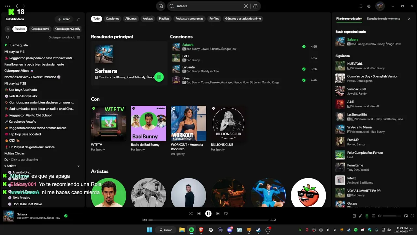Filter results by Podcasts y programas
Screen dimensions: 417x235
coord(189,19)
